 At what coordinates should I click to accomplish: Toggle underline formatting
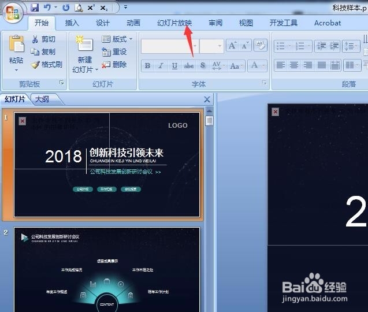click(x=174, y=65)
